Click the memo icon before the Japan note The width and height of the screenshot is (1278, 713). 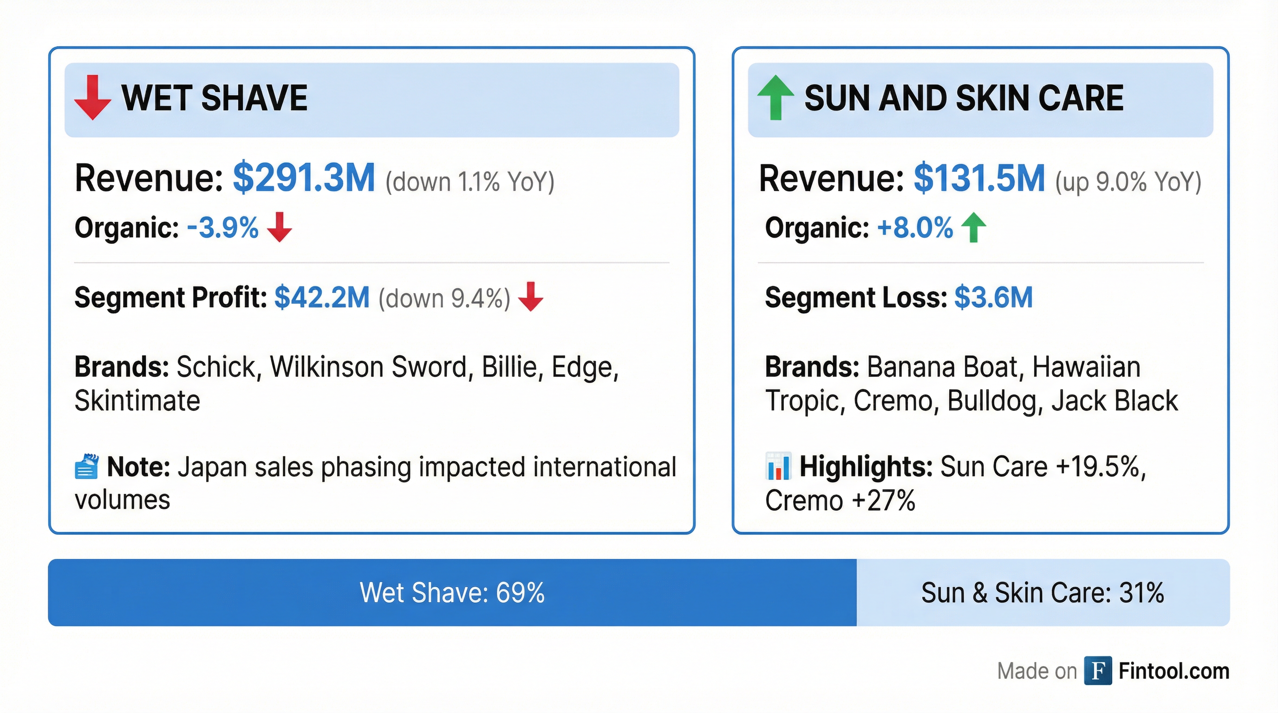pos(87,466)
